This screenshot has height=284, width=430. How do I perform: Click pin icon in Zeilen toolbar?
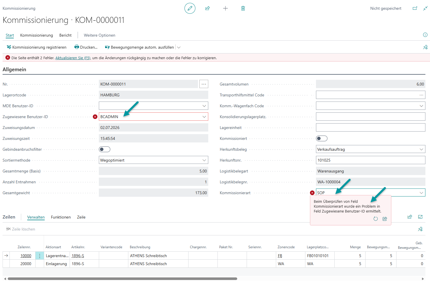click(420, 229)
